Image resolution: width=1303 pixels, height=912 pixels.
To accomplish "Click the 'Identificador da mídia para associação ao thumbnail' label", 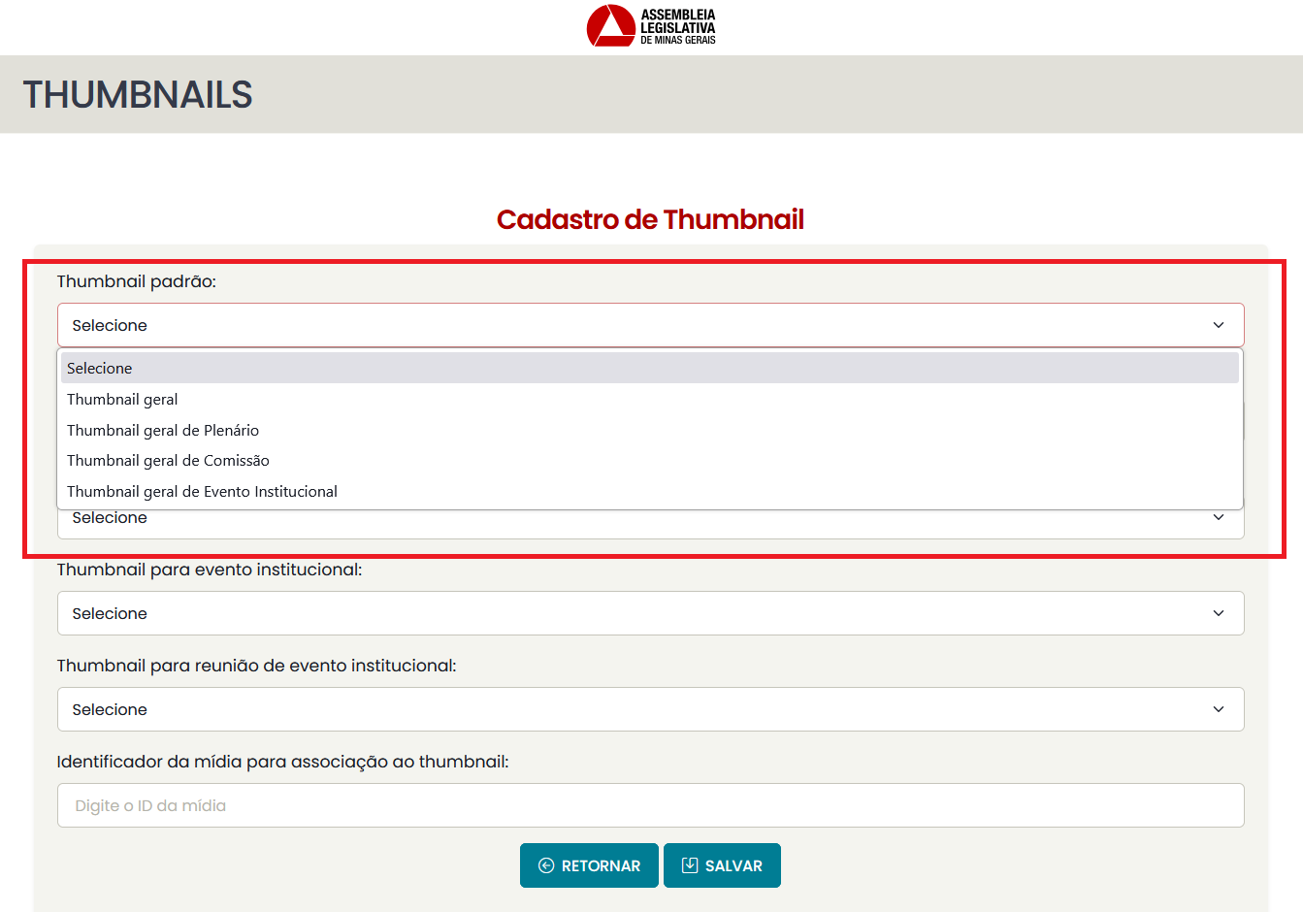I will [282, 762].
